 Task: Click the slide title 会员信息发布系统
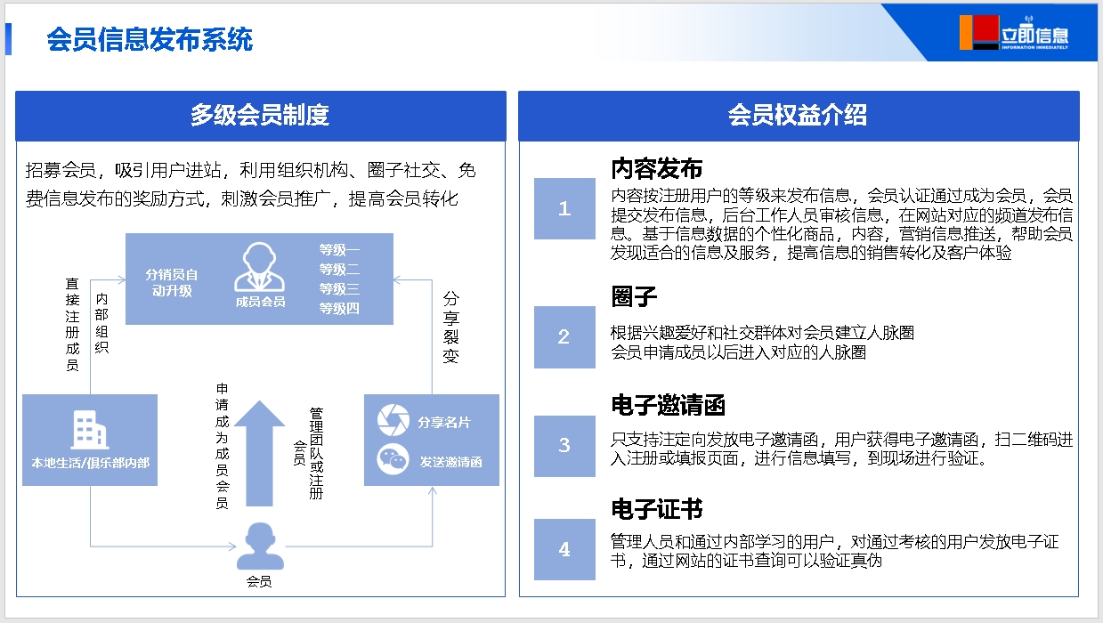pos(150,39)
